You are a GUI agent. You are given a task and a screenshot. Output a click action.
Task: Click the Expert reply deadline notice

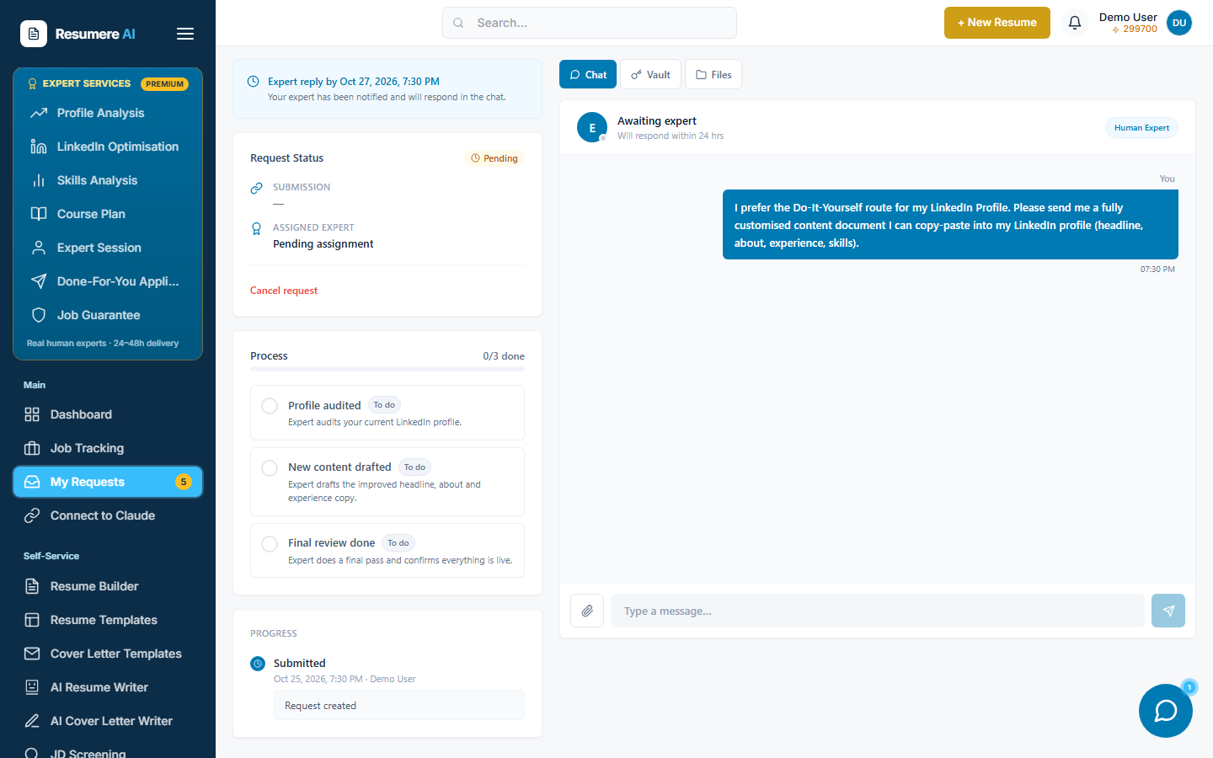click(x=387, y=89)
